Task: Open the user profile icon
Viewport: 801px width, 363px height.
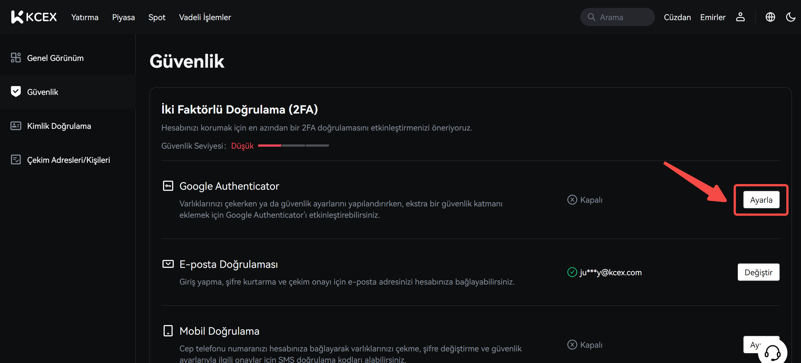Action: [x=740, y=17]
